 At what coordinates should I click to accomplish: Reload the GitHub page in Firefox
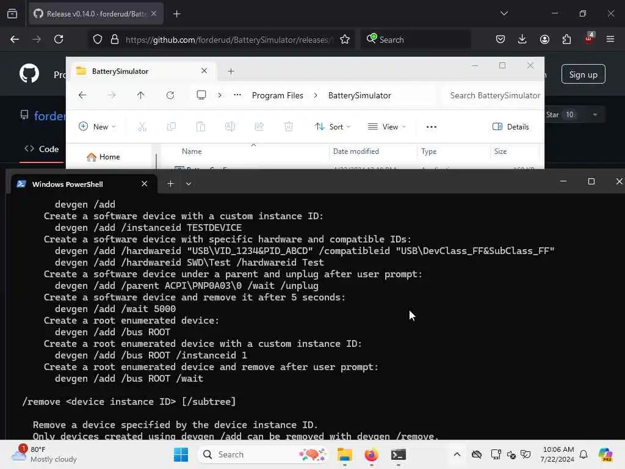(59, 39)
